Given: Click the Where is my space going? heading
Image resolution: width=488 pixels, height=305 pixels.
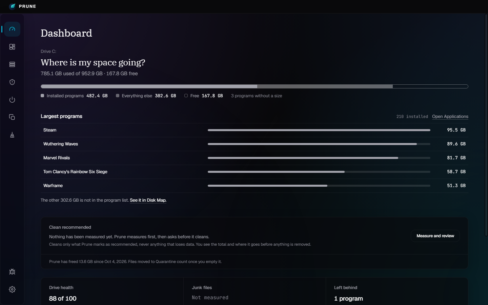Looking at the screenshot, I should coord(93,63).
